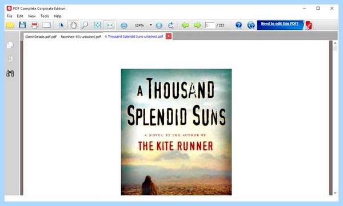
Task: Close the PDF Complete window
Action: tap(332, 9)
